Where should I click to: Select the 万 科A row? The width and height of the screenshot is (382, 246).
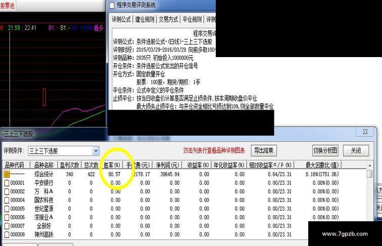(184, 191)
